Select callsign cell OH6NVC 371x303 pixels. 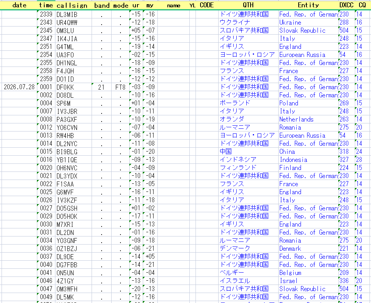tap(74, 168)
